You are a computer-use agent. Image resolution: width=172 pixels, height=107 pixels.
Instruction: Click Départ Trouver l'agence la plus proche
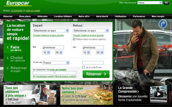click(48, 35)
